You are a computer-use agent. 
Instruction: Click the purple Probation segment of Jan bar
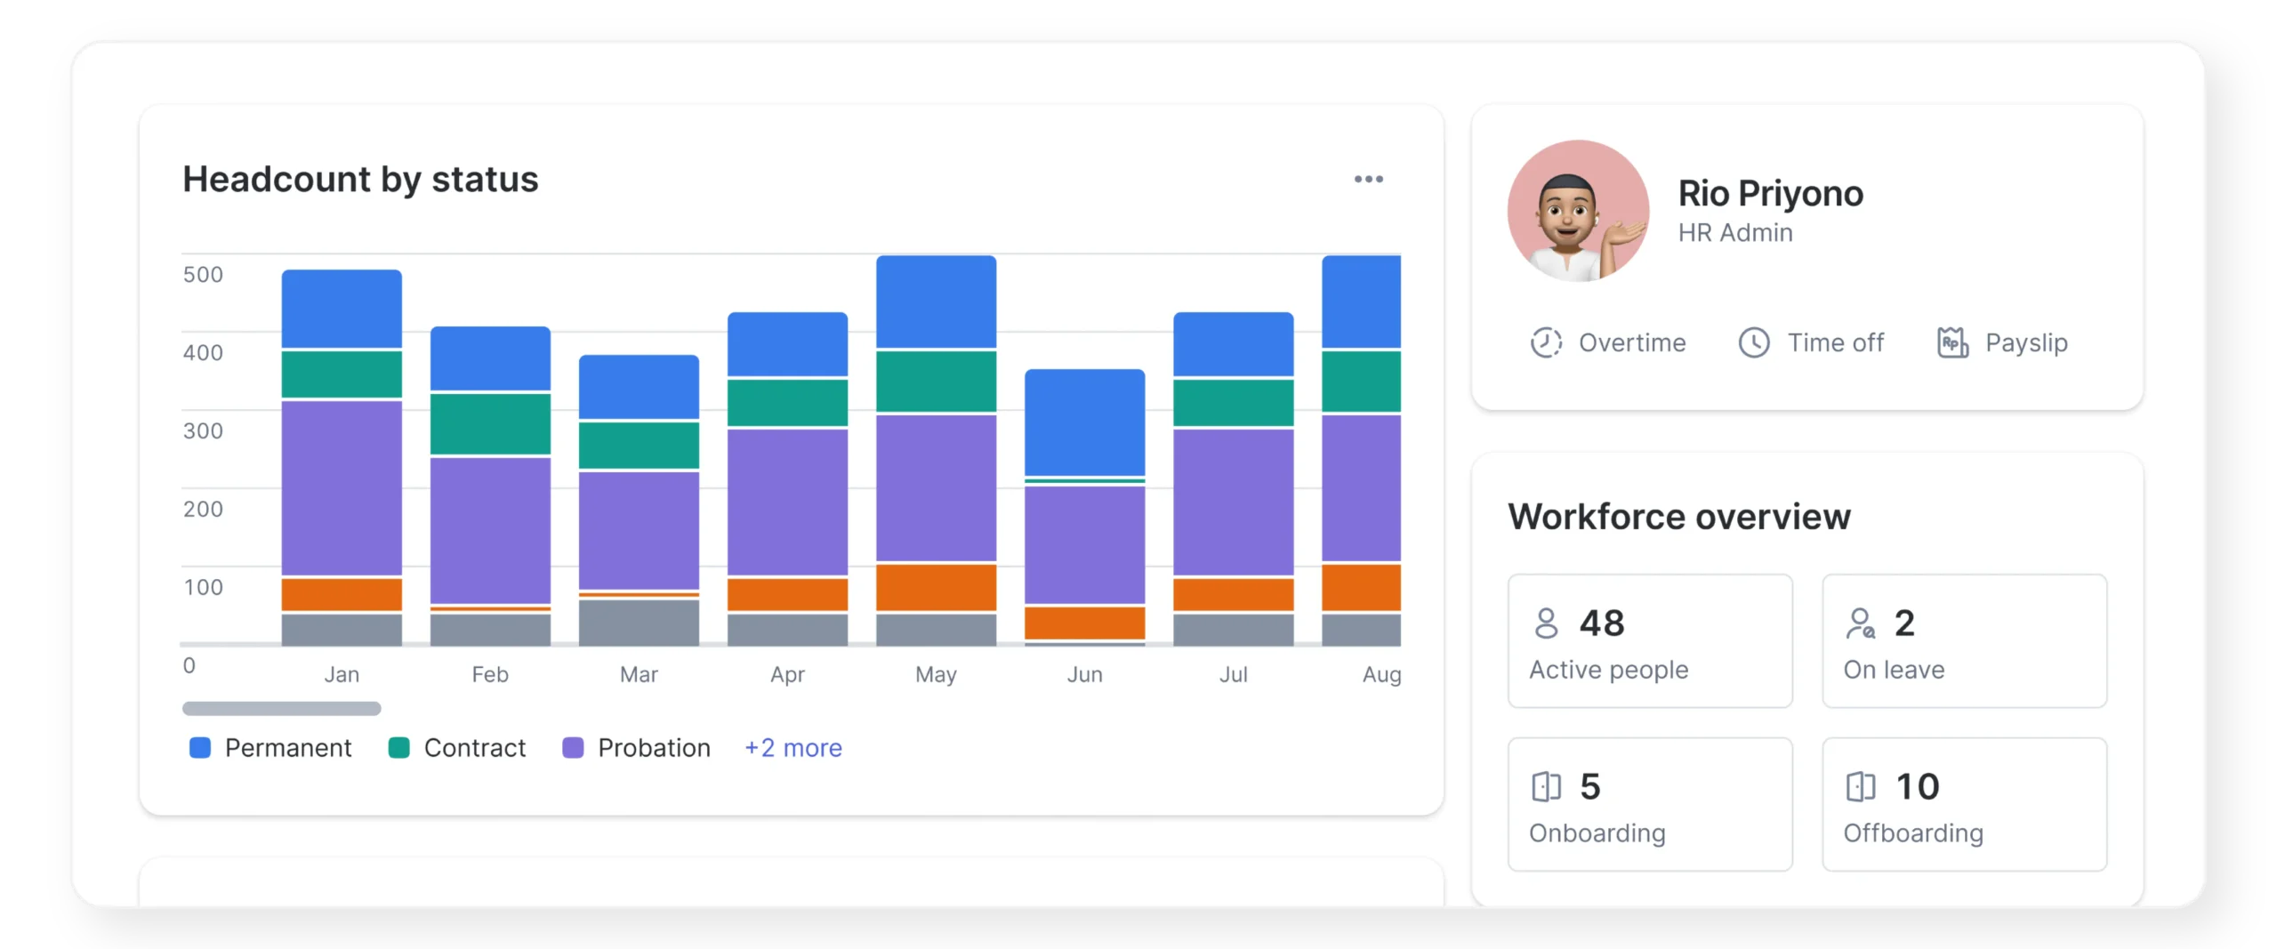342,487
